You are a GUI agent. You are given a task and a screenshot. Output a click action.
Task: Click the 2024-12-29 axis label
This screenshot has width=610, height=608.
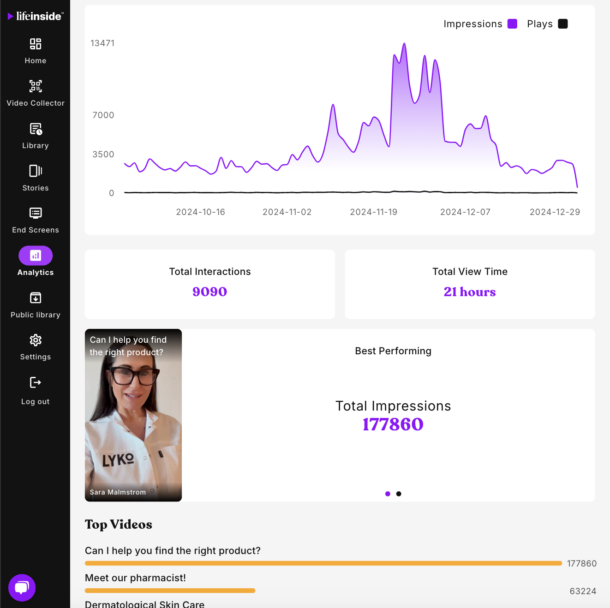[x=555, y=212]
